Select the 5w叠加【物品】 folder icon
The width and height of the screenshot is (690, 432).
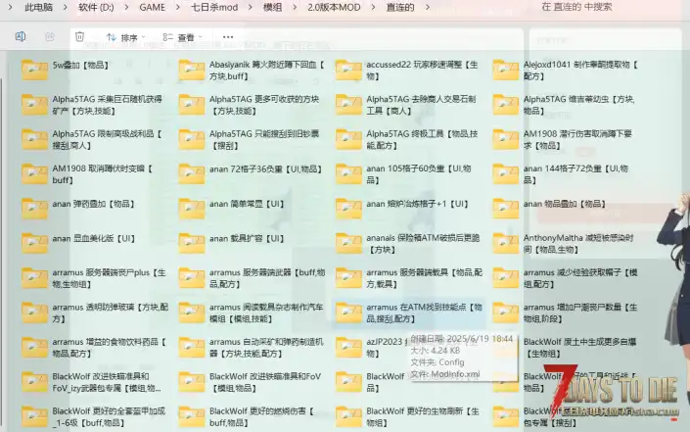click(x=34, y=70)
